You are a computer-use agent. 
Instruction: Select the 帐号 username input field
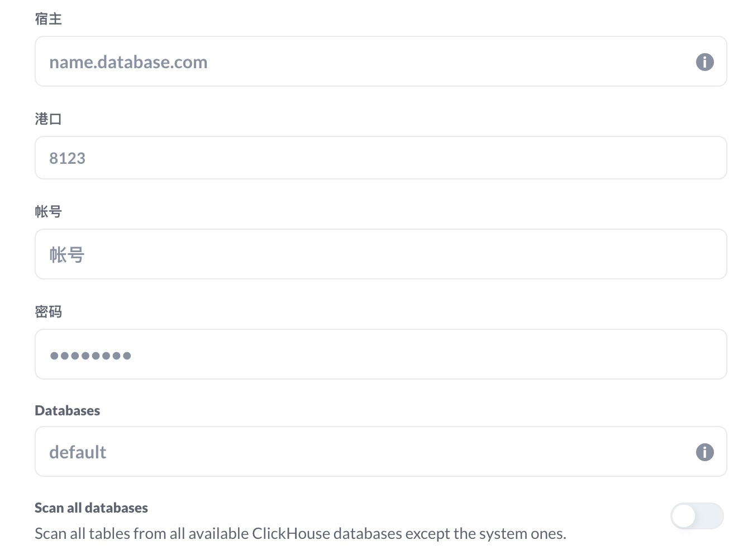pyautogui.click(x=380, y=254)
